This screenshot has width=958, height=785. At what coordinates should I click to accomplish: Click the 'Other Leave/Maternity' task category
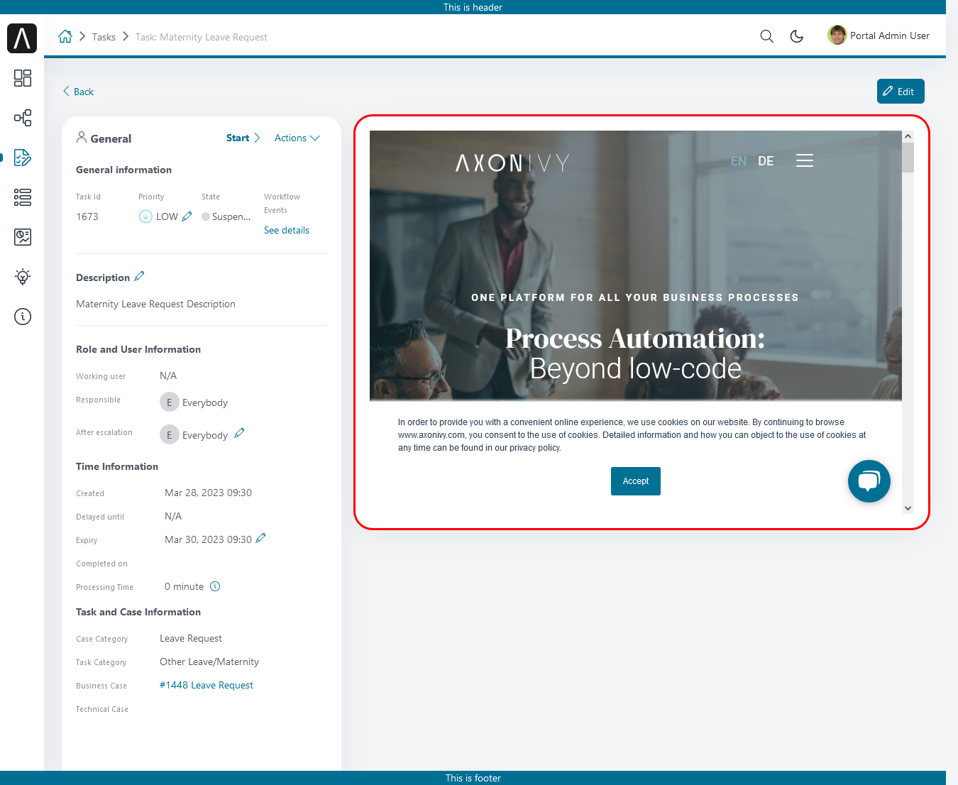tap(209, 662)
